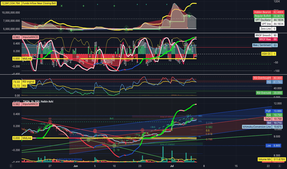Select the 0.382 Fibonacci level label

(209, 127)
